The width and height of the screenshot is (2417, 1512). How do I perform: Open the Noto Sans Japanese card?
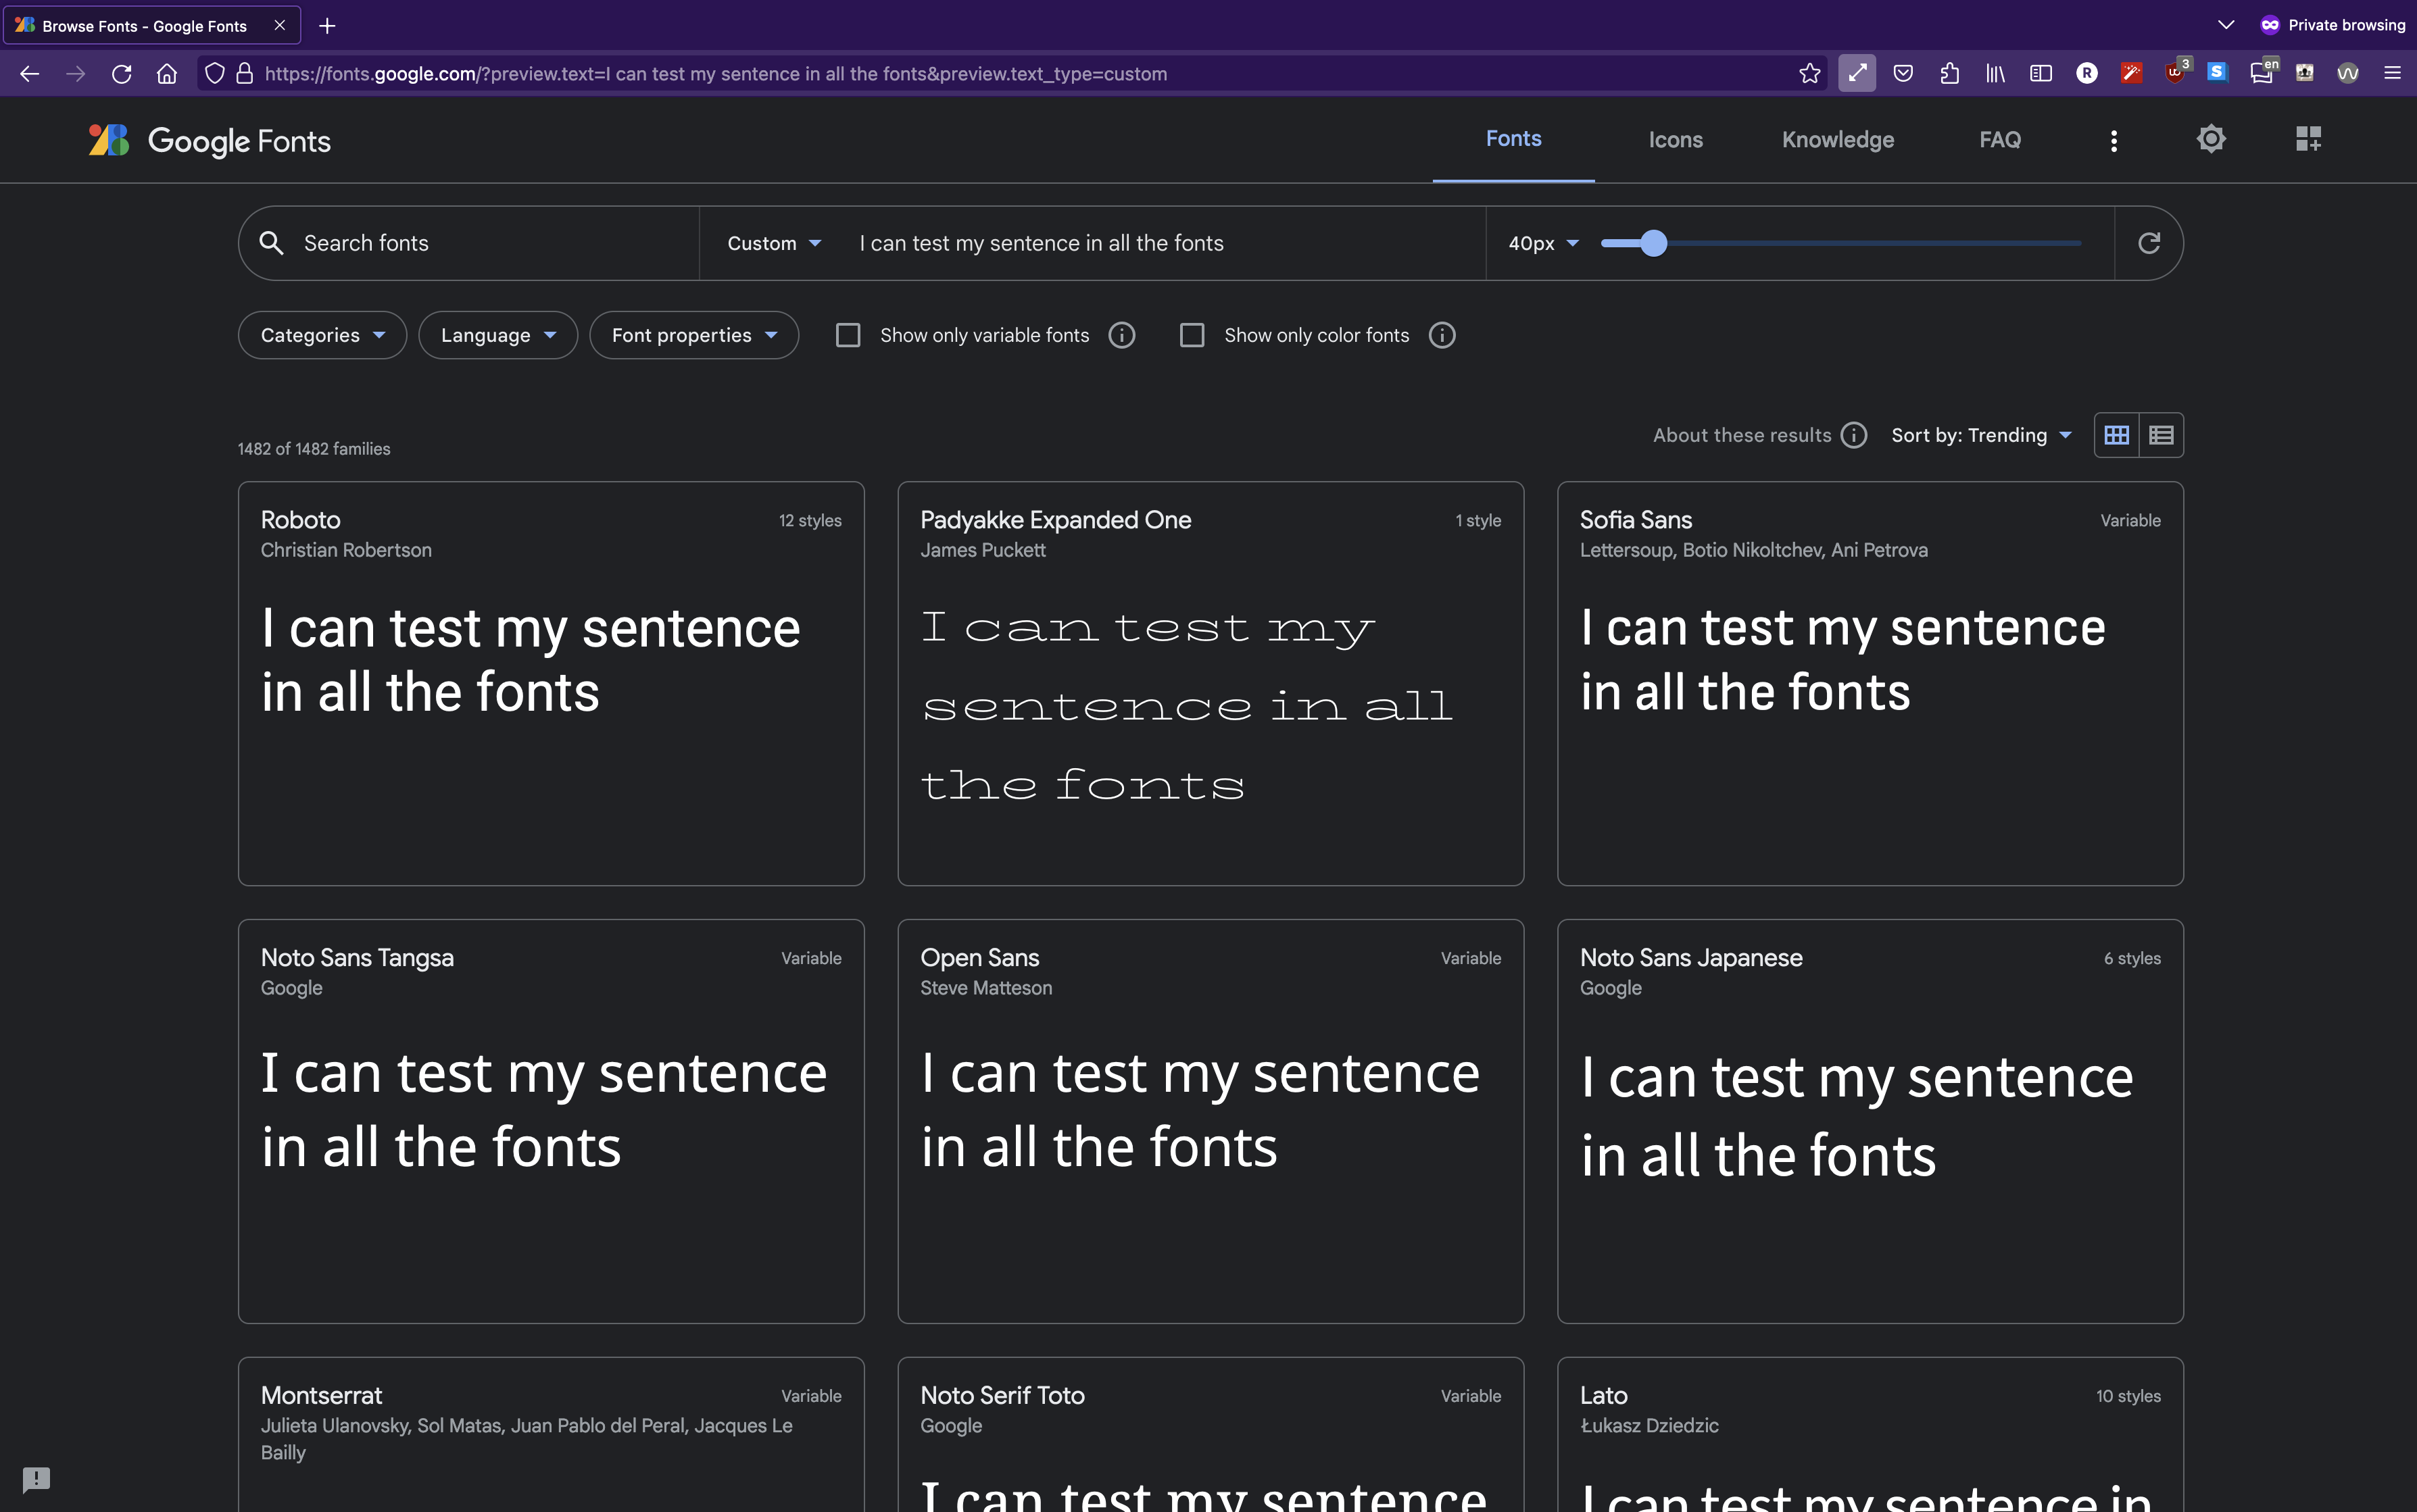tap(1870, 1121)
